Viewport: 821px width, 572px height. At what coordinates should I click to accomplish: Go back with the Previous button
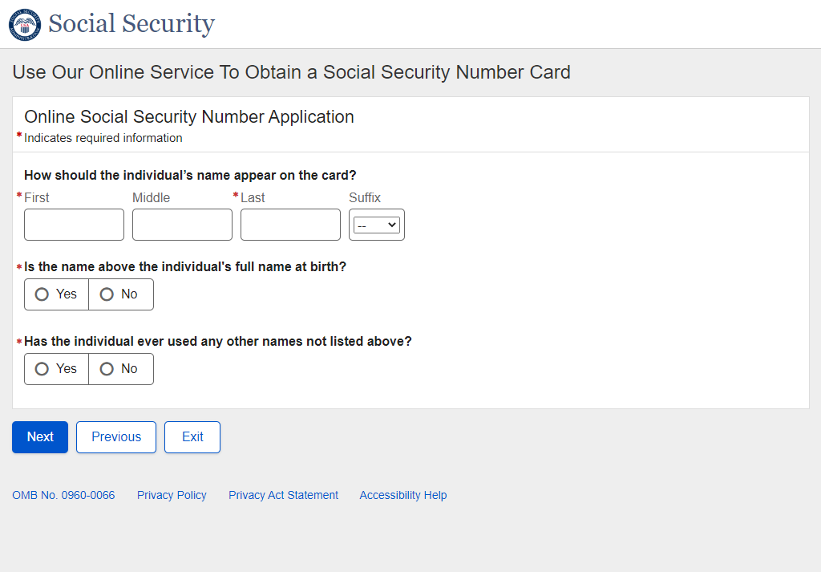pyautogui.click(x=116, y=437)
